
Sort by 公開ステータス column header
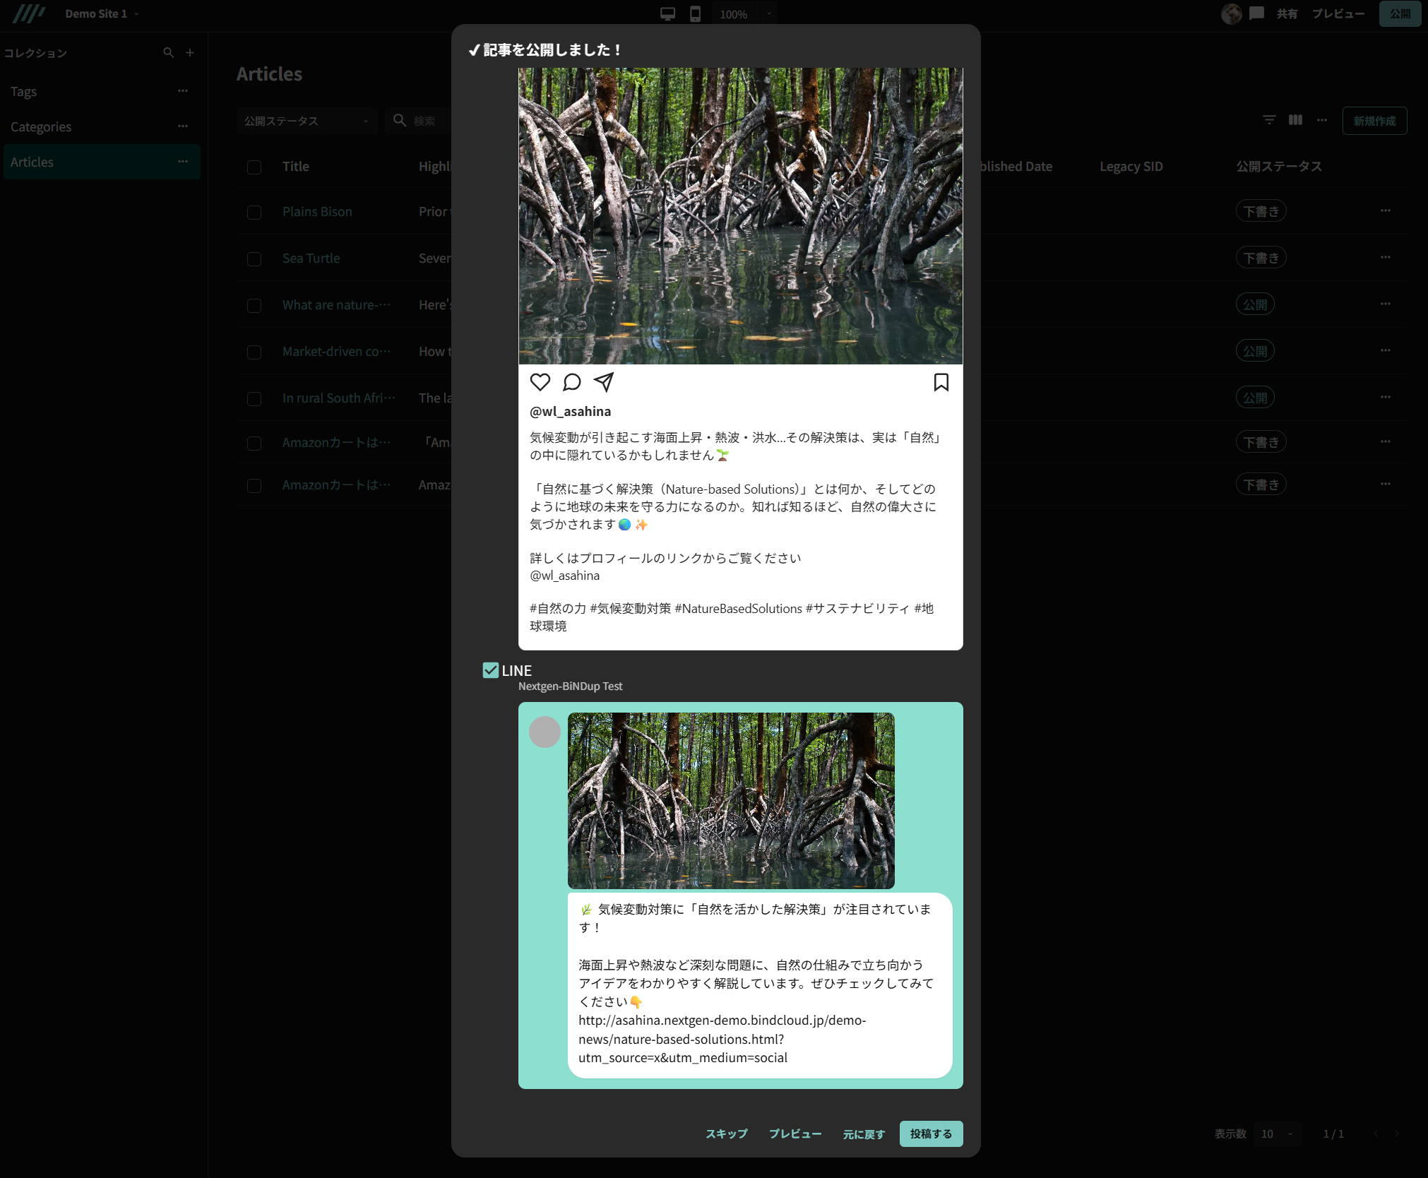[1278, 166]
